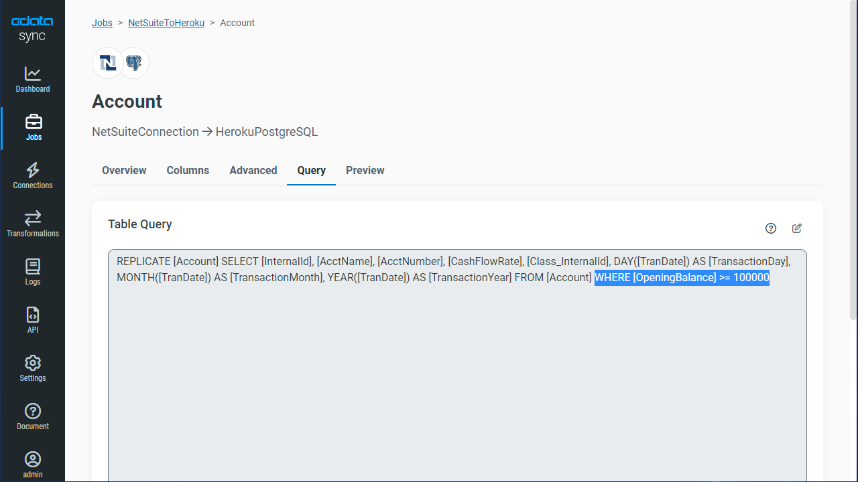Click the Table Query help icon

771,228
